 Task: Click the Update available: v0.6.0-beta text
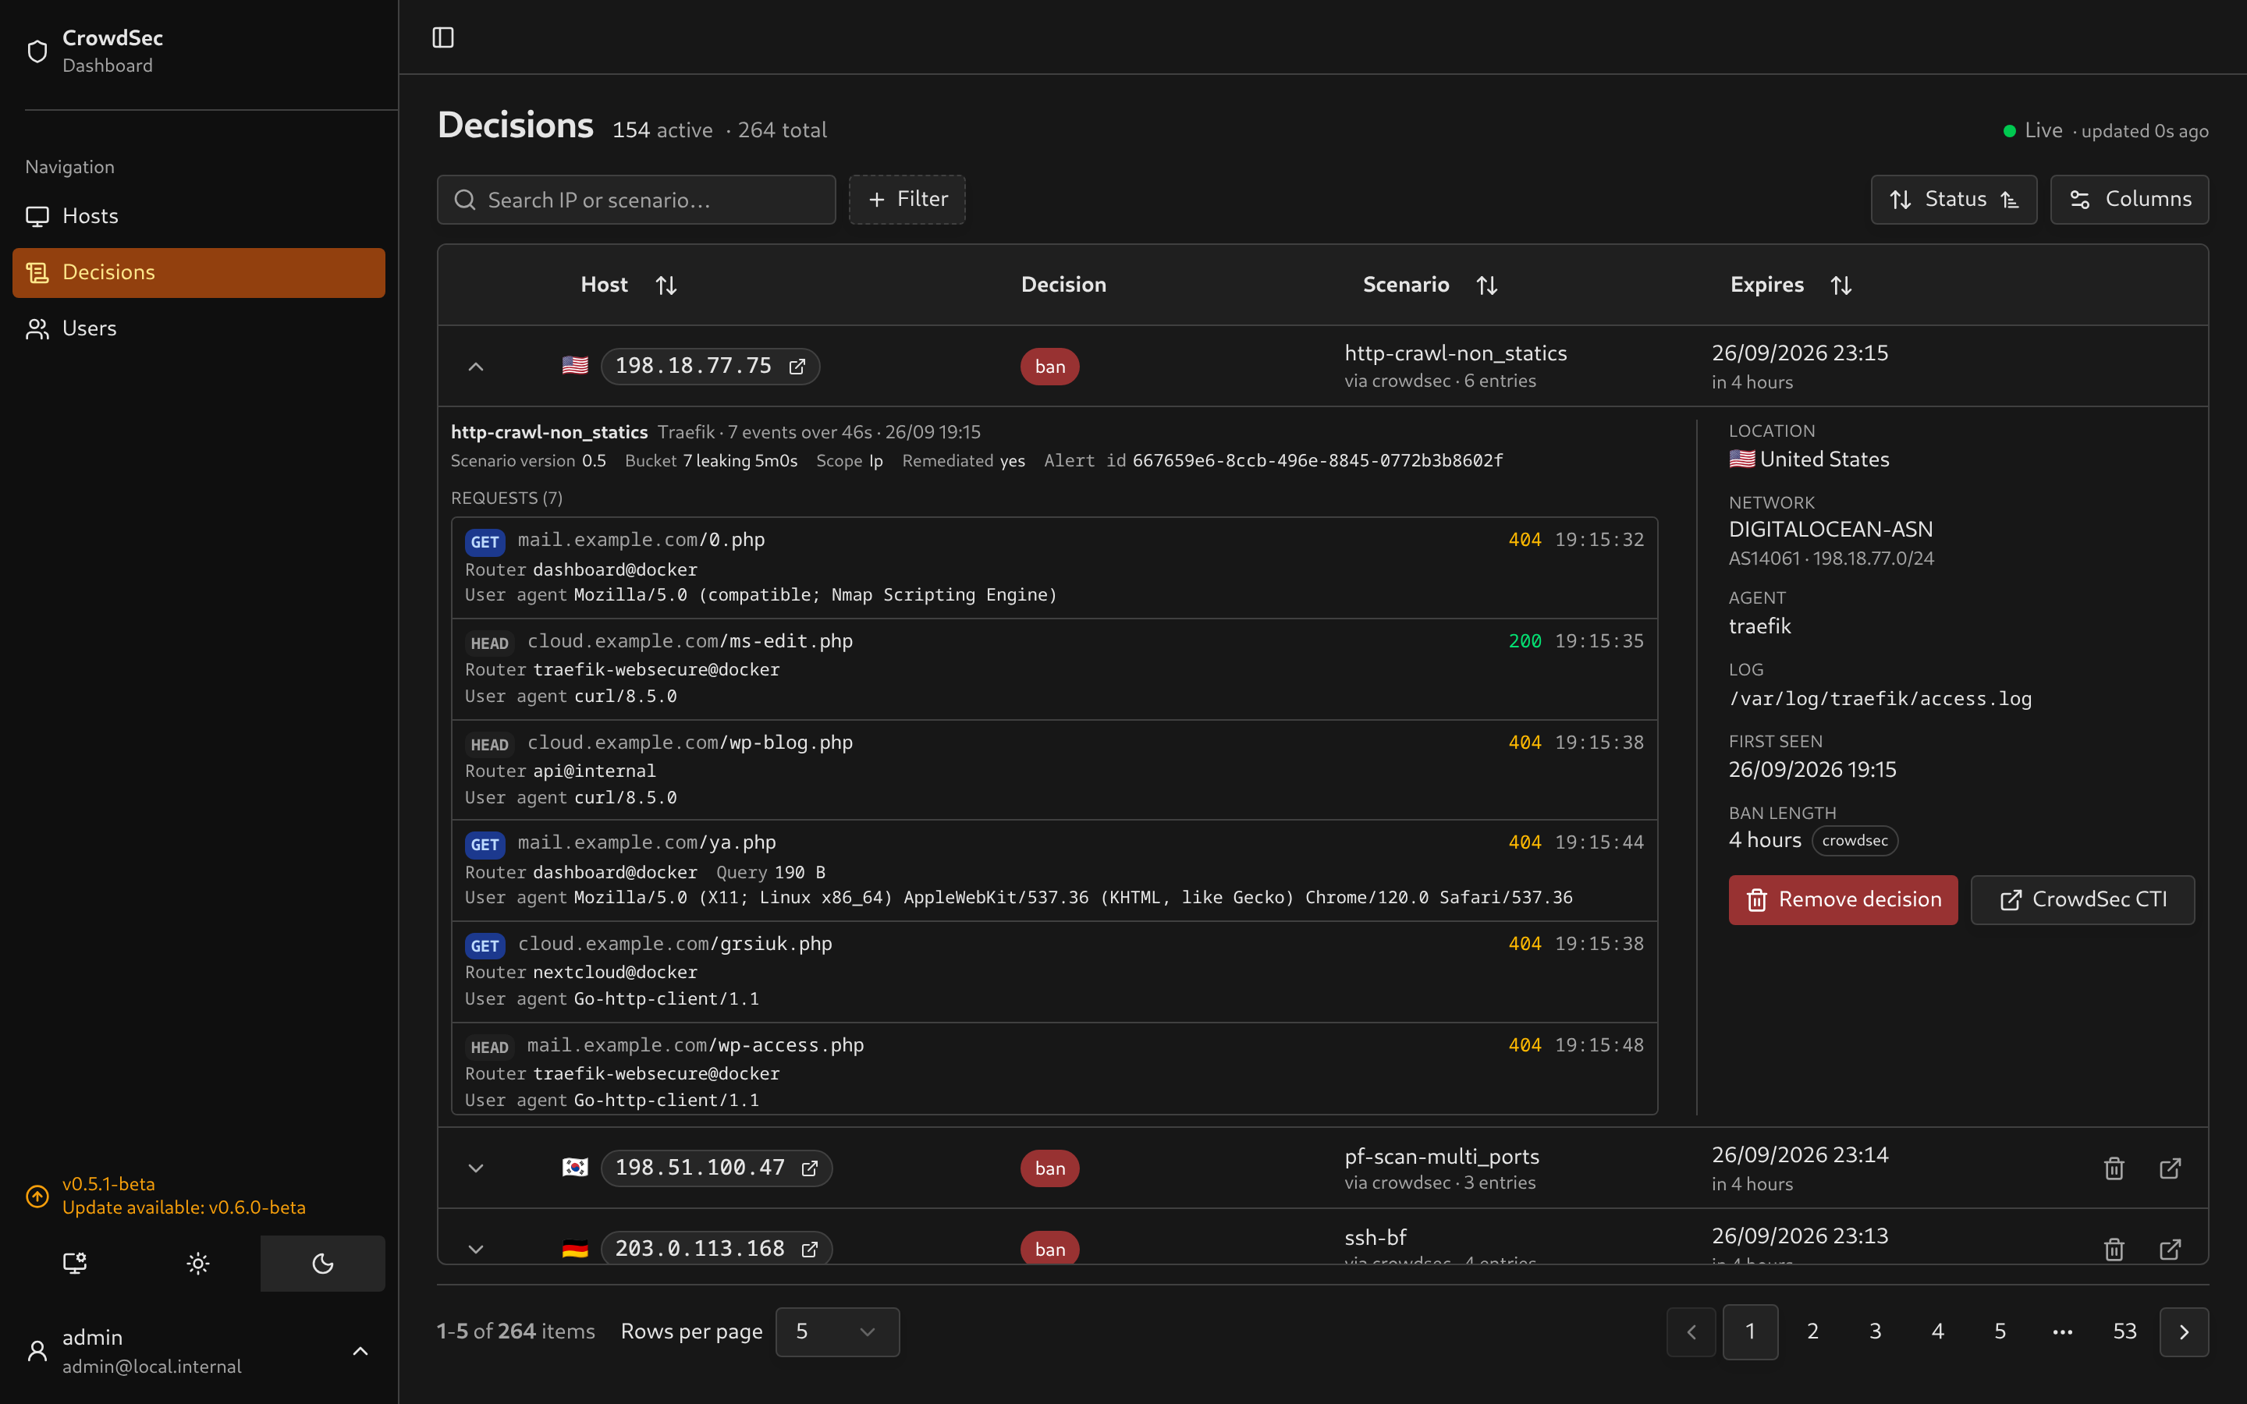(184, 1207)
